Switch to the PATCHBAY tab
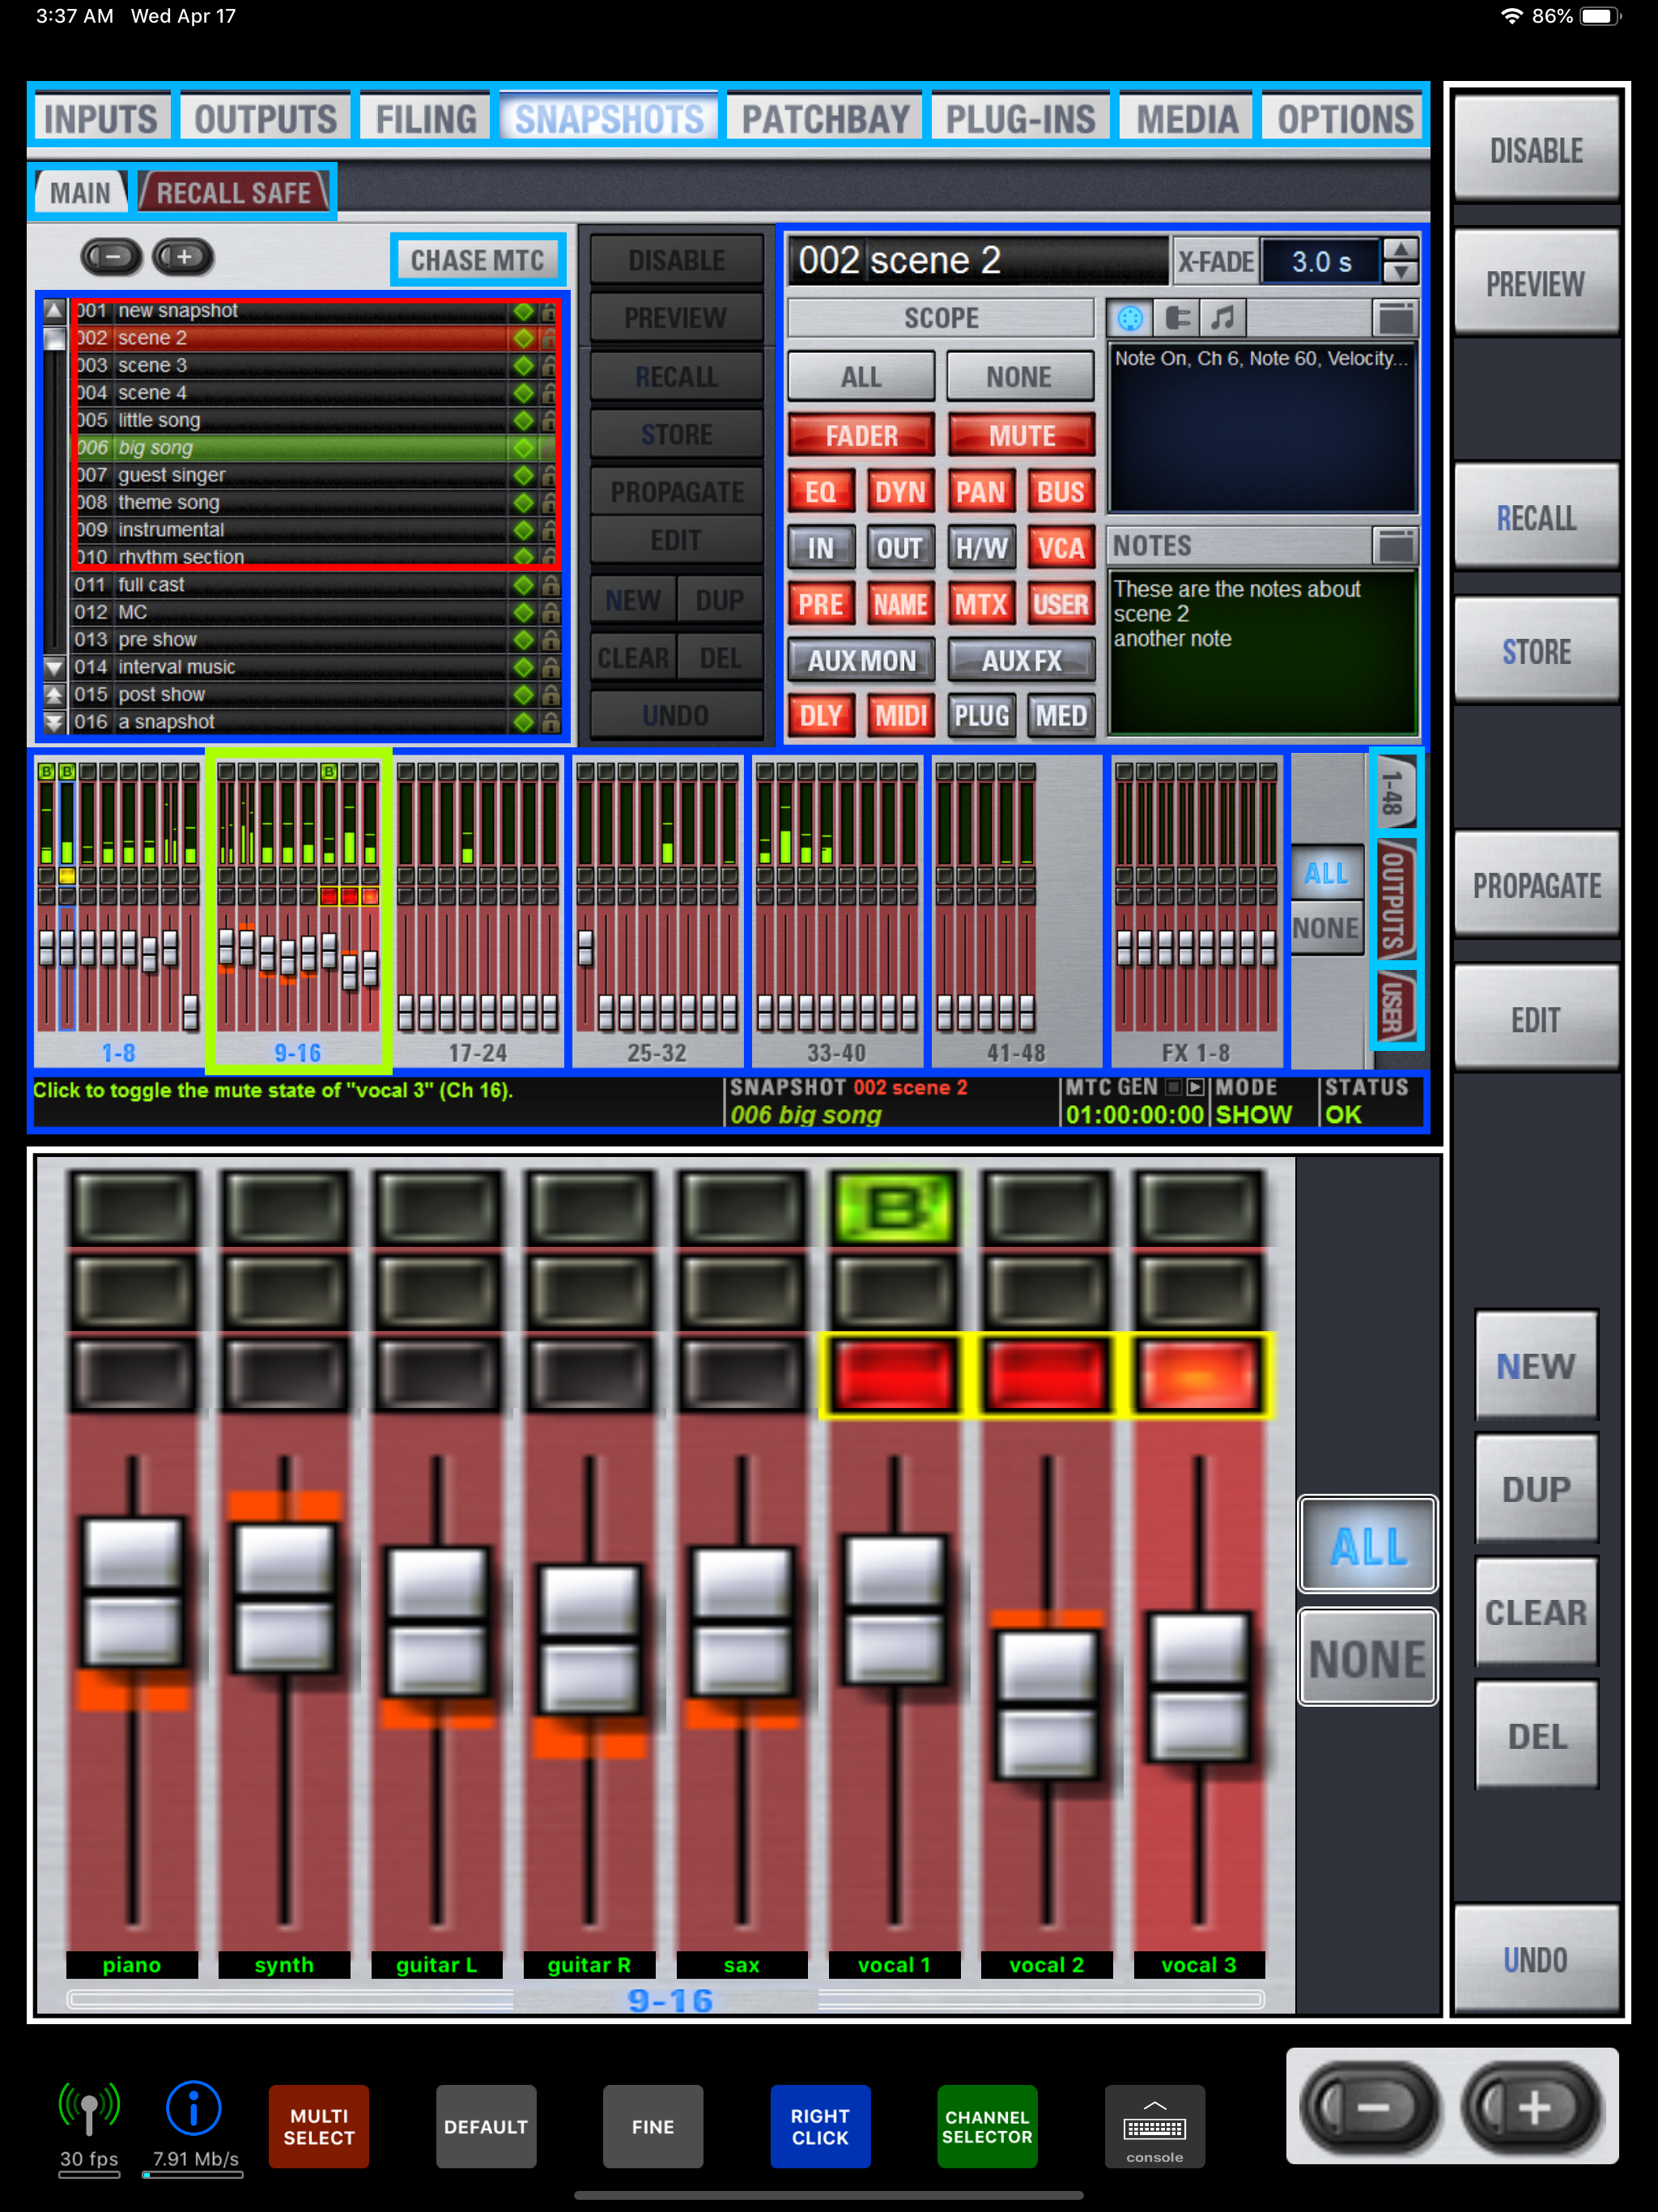 coord(826,119)
